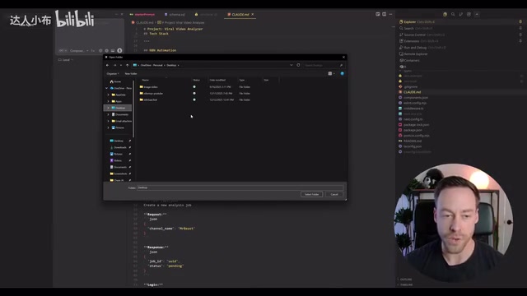Select Home in navigation pane
Viewport: 527px width, 296px height.
tap(115, 81)
